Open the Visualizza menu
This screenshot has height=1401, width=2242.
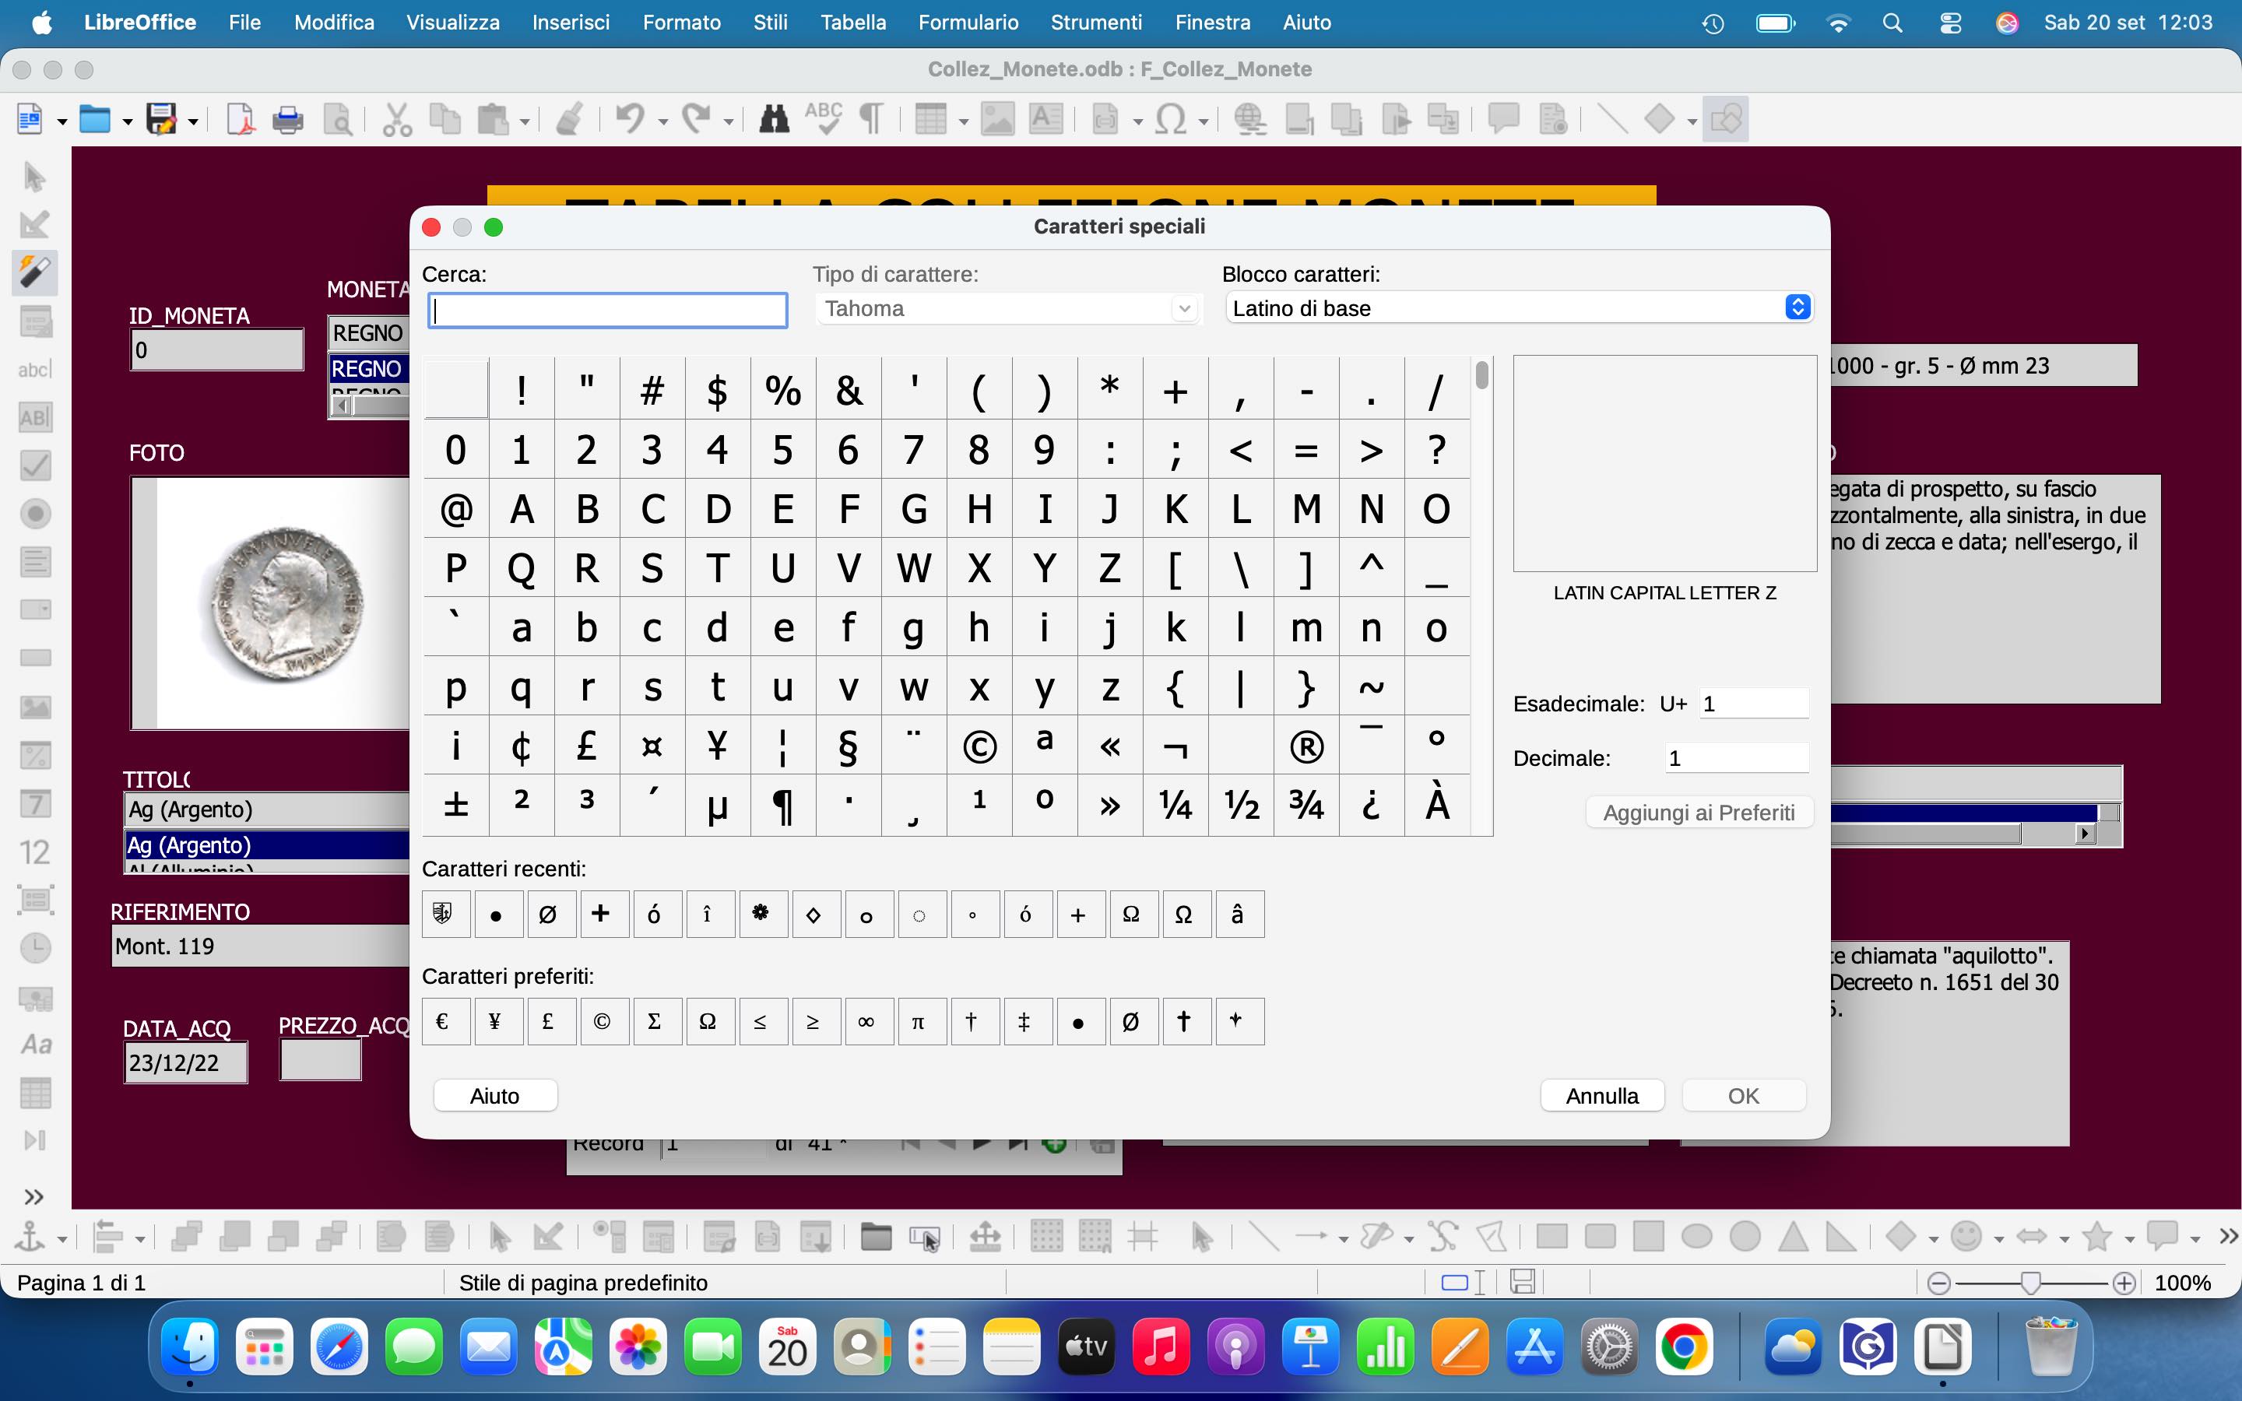453,23
